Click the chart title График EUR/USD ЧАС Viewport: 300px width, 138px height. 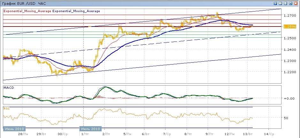(24, 3)
